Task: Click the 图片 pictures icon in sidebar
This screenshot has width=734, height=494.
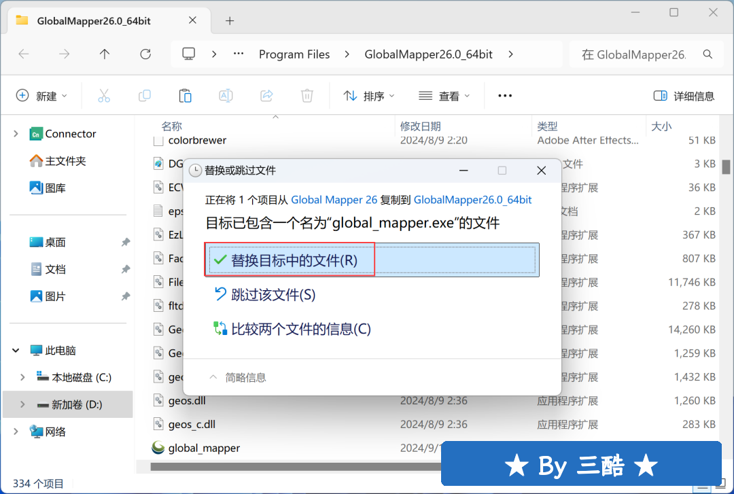Action: (35, 296)
